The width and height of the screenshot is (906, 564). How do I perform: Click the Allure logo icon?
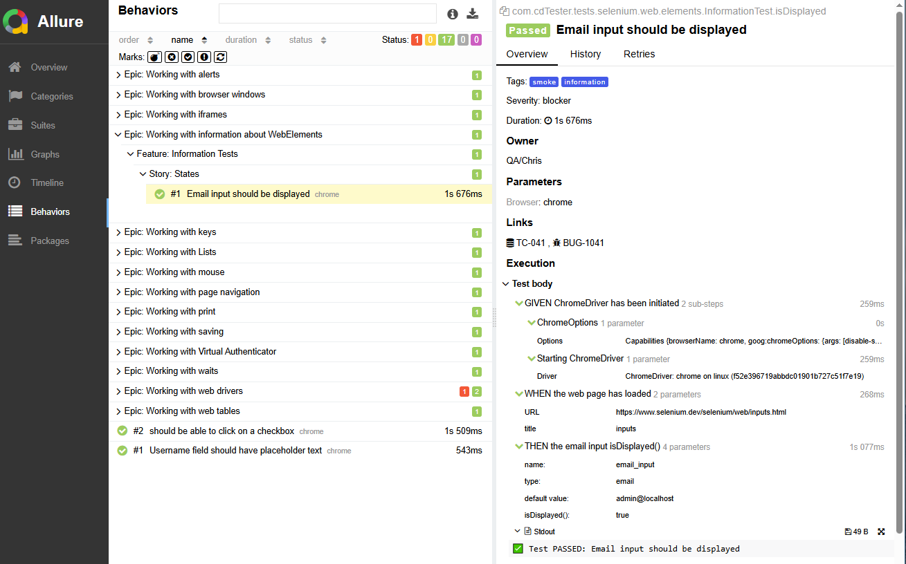pyautogui.click(x=15, y=21)
